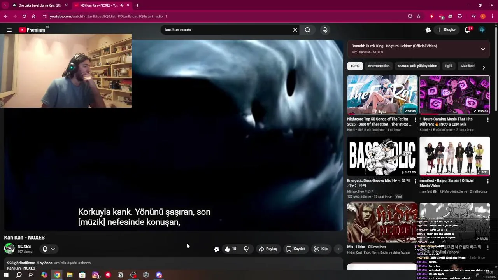This screenshot has height=280, width=498.
Task: Click the red hand extension icon
Action: pos(431,16)
